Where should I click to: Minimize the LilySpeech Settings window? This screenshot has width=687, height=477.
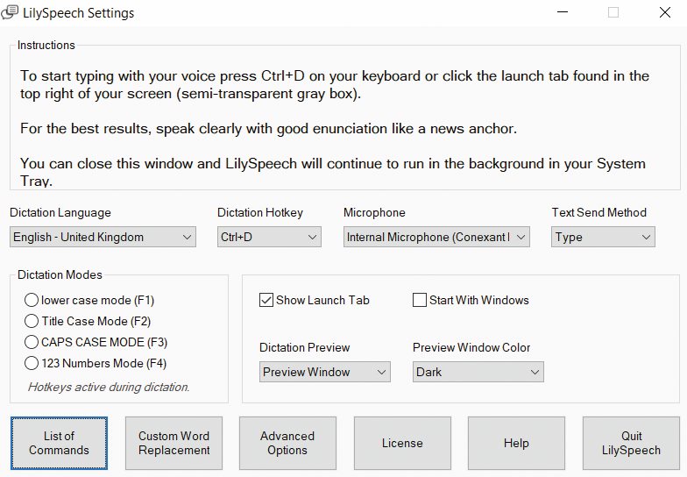pos(563,12)
